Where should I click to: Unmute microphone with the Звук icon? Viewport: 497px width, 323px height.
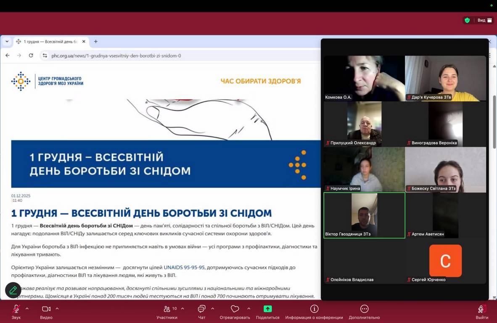pyautogui.click(x=16, y=309)
